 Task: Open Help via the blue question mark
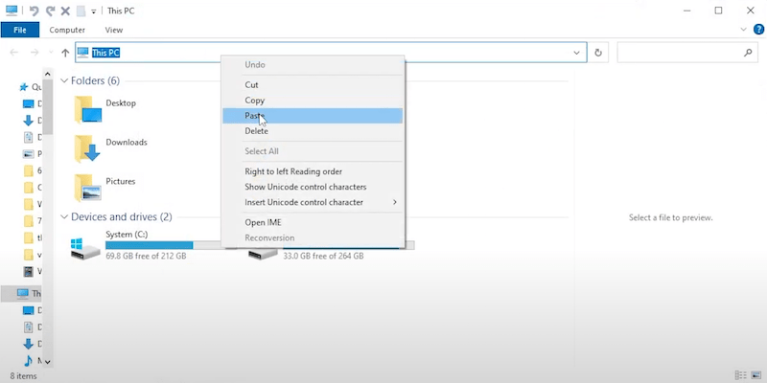coord(758,30)
